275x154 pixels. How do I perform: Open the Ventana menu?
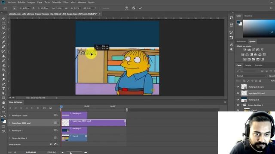point(82,3)
